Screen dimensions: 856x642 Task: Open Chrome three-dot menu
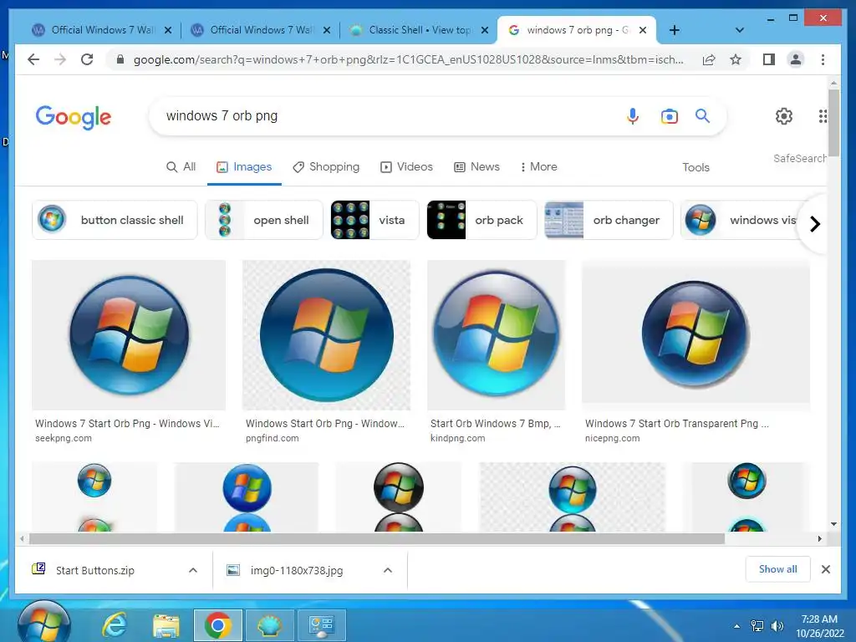[x=823, y=59]
